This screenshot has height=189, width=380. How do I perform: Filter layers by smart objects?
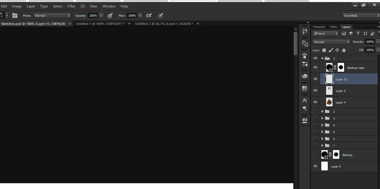372,33
